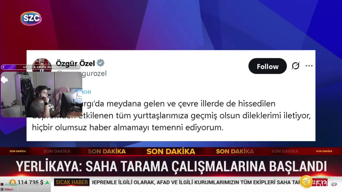Click the gold Razer coin icon

pos(306,182)
